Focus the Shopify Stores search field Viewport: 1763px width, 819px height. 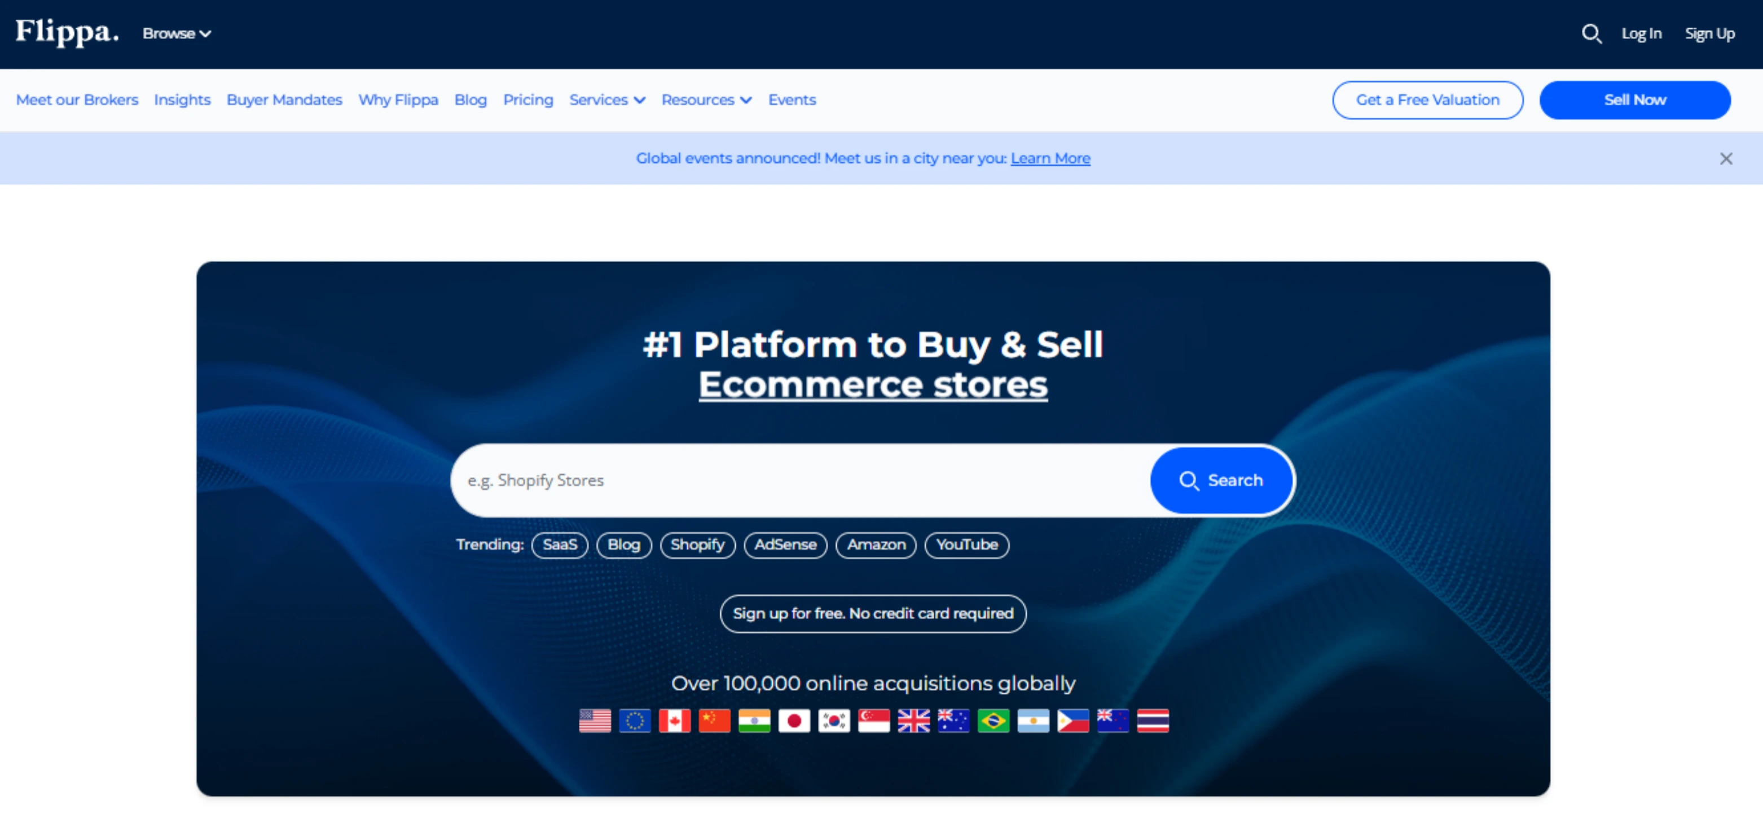click(801, 480)
